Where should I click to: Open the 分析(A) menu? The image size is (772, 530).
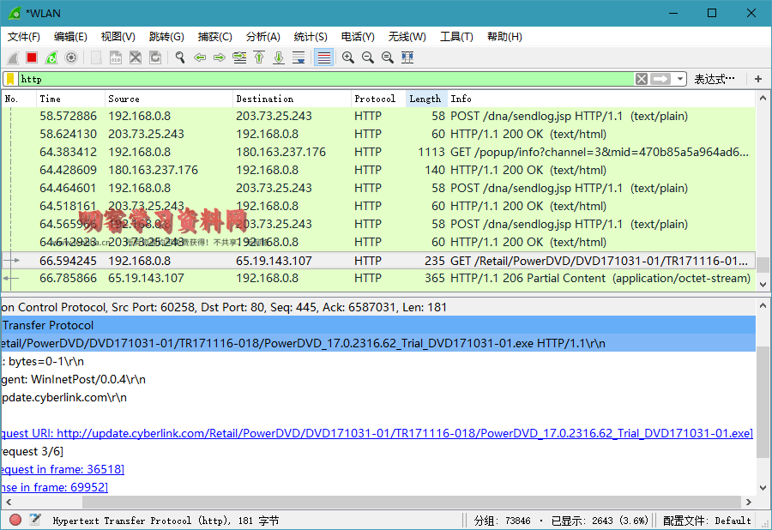[262, 37]
